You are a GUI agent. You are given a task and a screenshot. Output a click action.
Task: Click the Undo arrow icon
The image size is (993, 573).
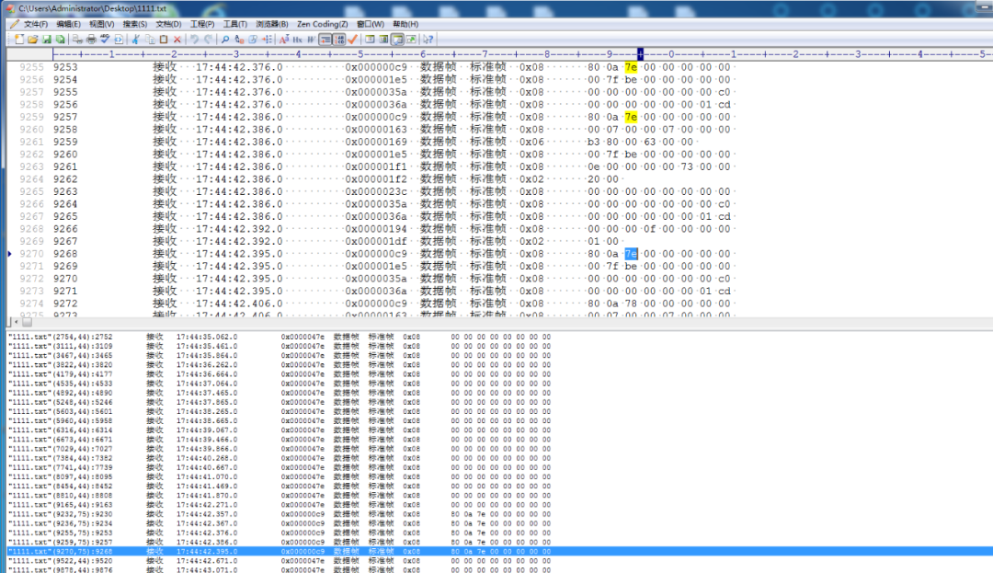point(194,40)
